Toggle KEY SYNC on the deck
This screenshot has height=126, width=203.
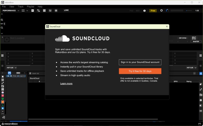coord(182,38)
